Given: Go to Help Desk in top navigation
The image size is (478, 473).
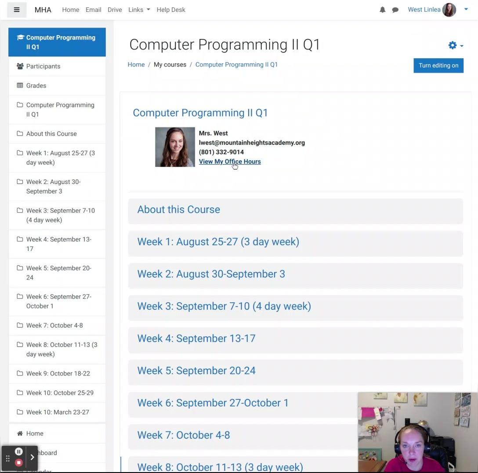Looking at the screenshot, I should [171, 10].
